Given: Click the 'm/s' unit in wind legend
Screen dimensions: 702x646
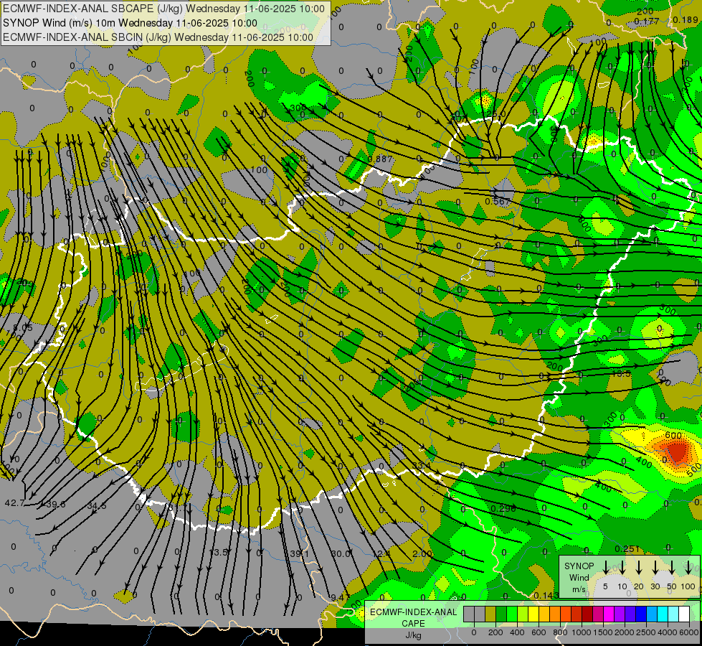Looking at the screenshot, I should 579,589.
